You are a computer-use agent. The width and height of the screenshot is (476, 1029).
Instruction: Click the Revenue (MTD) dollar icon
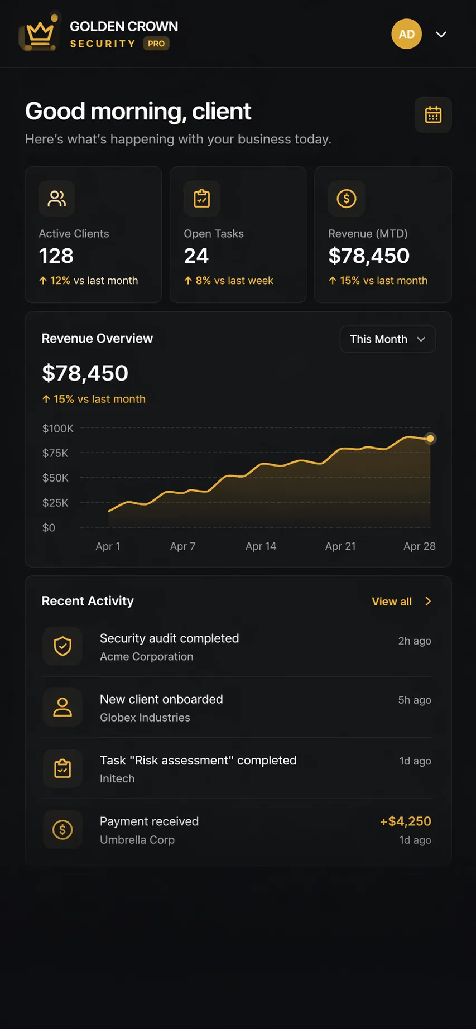click(347, 198)
